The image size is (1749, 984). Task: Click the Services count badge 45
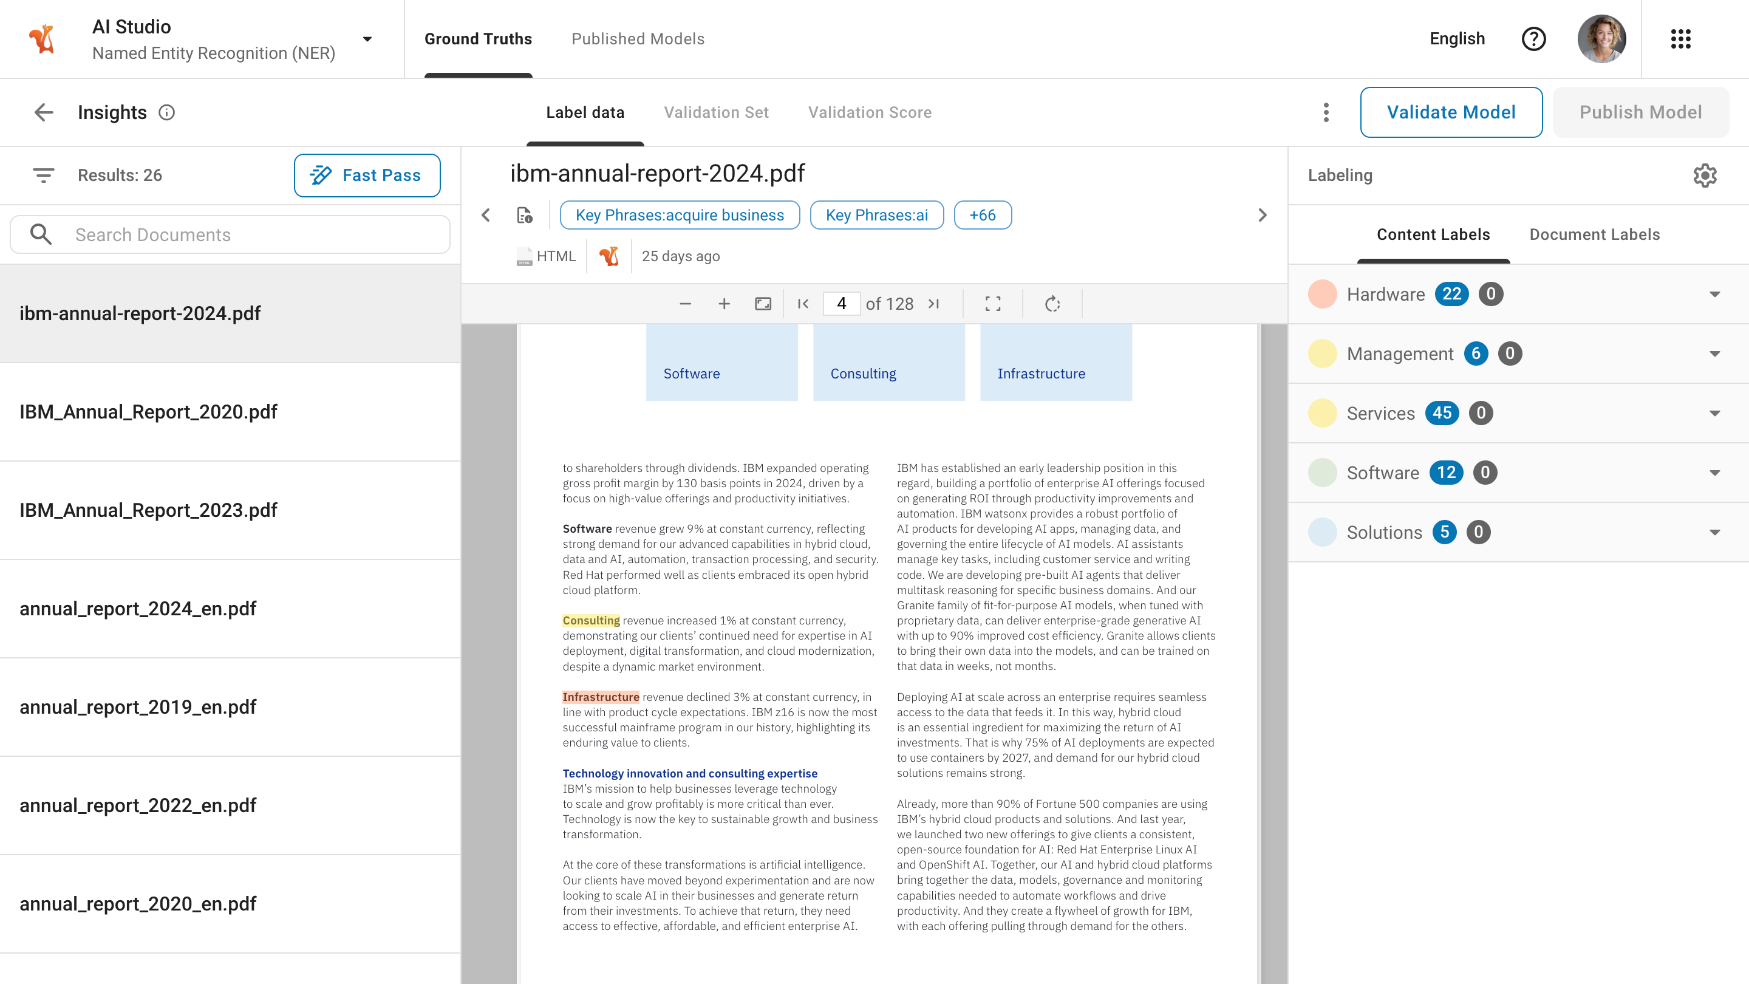point(1442,413)
